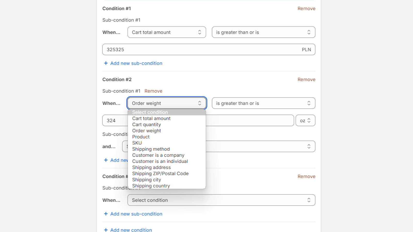Click 'Add new sub-condition' under Condition #1

coord(136,63)
